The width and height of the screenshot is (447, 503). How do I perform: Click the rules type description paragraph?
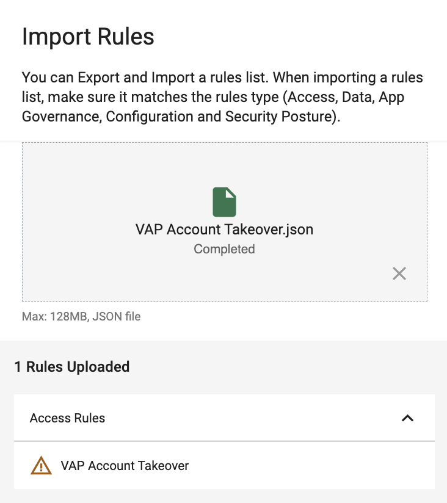[x=222, y=96]
